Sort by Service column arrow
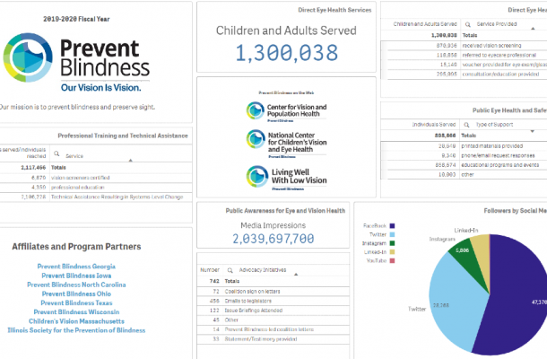 coord(130,161)
